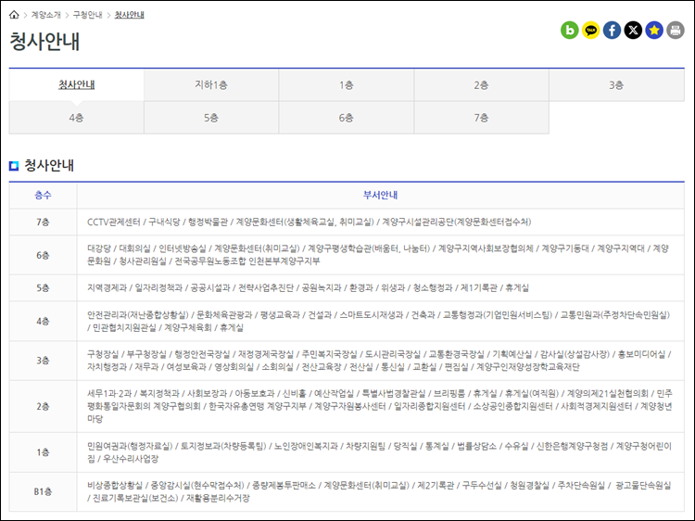Click the 6층 row label cell
Screen dimensions: 695x521
point(43,255)
